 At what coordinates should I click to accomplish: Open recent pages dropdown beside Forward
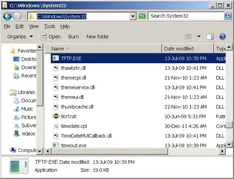point(24,16)
